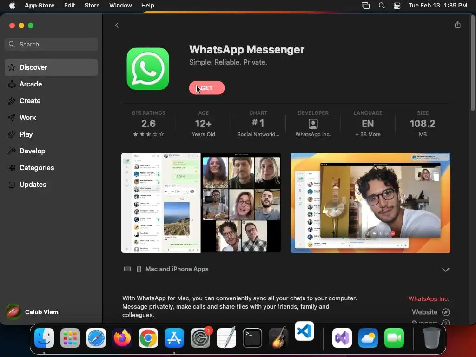Image resolution: width=476 pixels, height=357 pixels.
Task: Open the WhatsApp Inc. developer link
Action: 429,299
